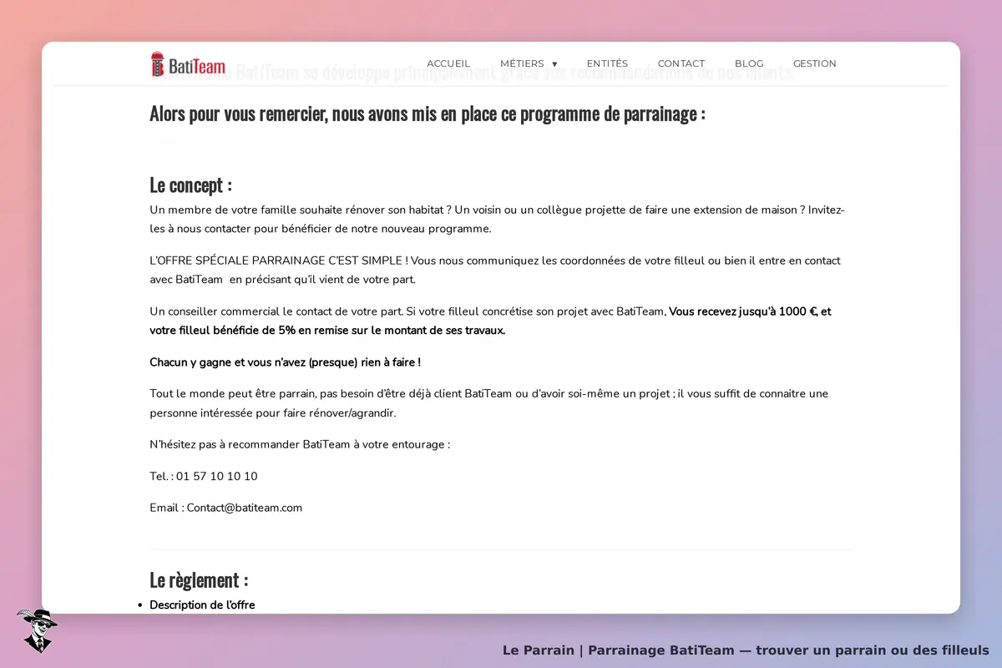Click the Contact@batiteam.com email address
Image resolution: width=1002 pixels, height=668 pixels.
pos(245,508)
